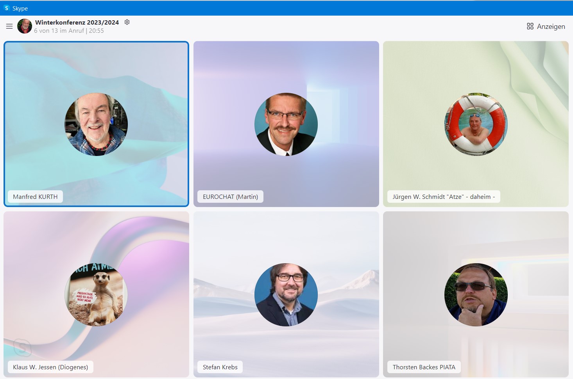Image resolution: width=573 pixels, height=379 pixels.
Task: Select Stefan Krebs' profile picture
Action: click(286, 295)
